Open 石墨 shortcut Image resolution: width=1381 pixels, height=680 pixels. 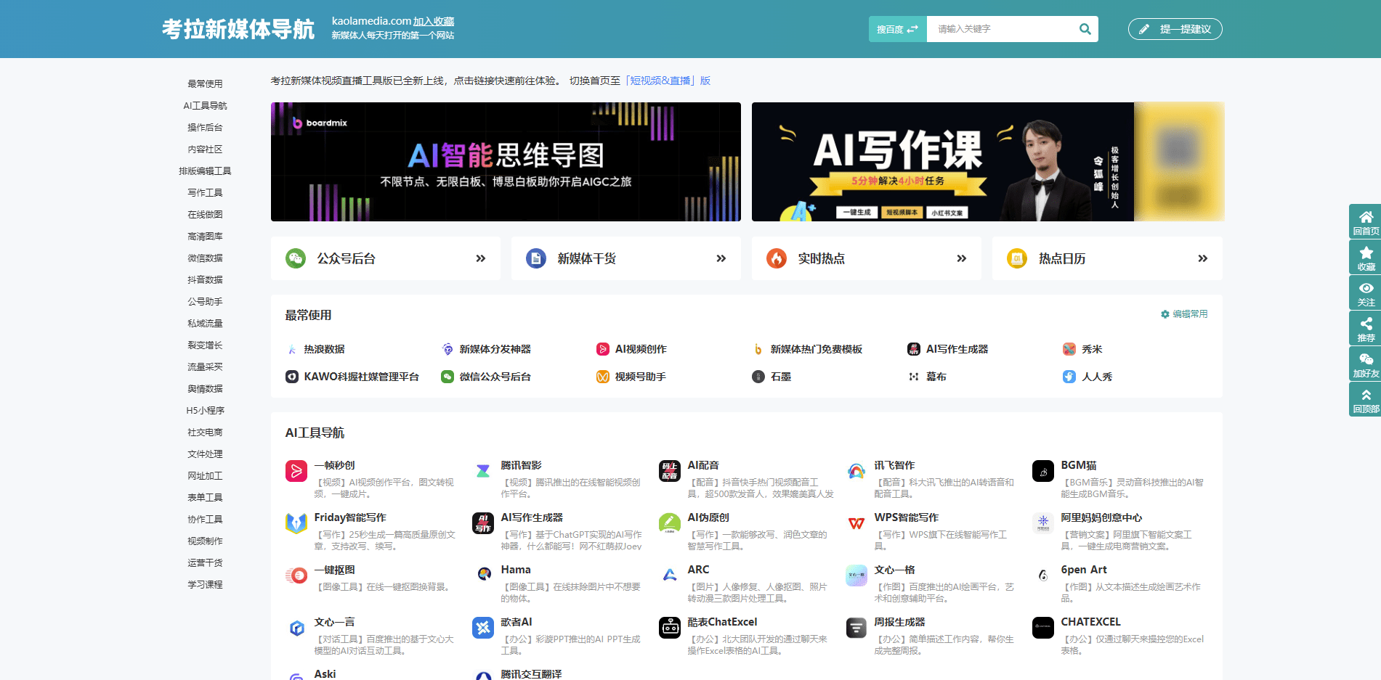[772, 377]
